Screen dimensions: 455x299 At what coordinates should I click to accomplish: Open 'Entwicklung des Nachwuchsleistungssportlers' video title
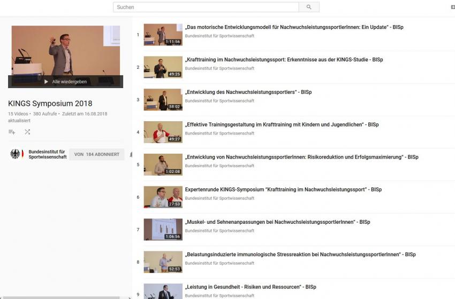tap(248, 92)
